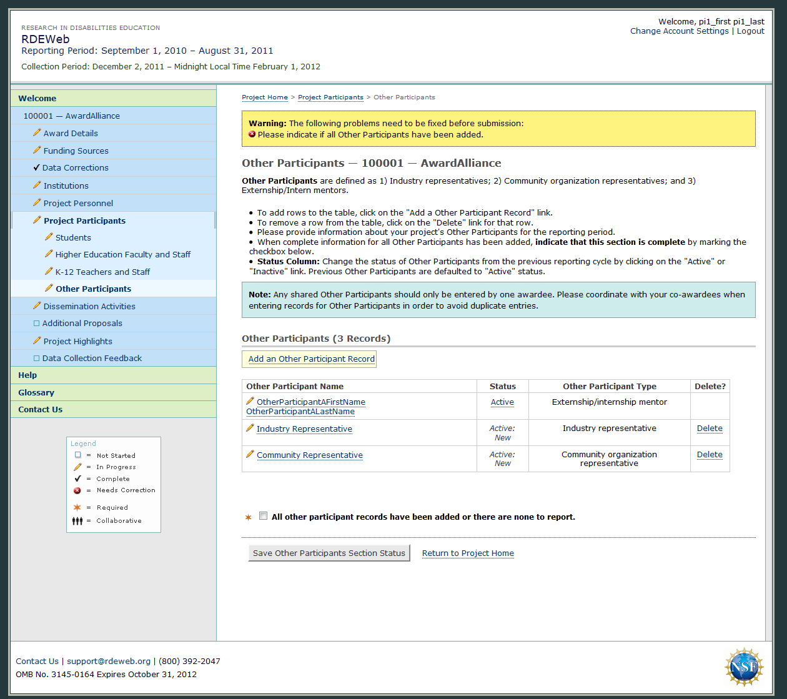Open the Glossary menu section
The image size is (787, 699).
click(36, 392)
